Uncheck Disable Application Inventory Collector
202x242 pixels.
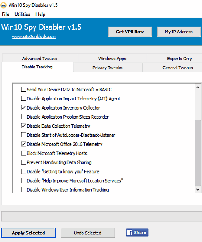click(23, 108)
